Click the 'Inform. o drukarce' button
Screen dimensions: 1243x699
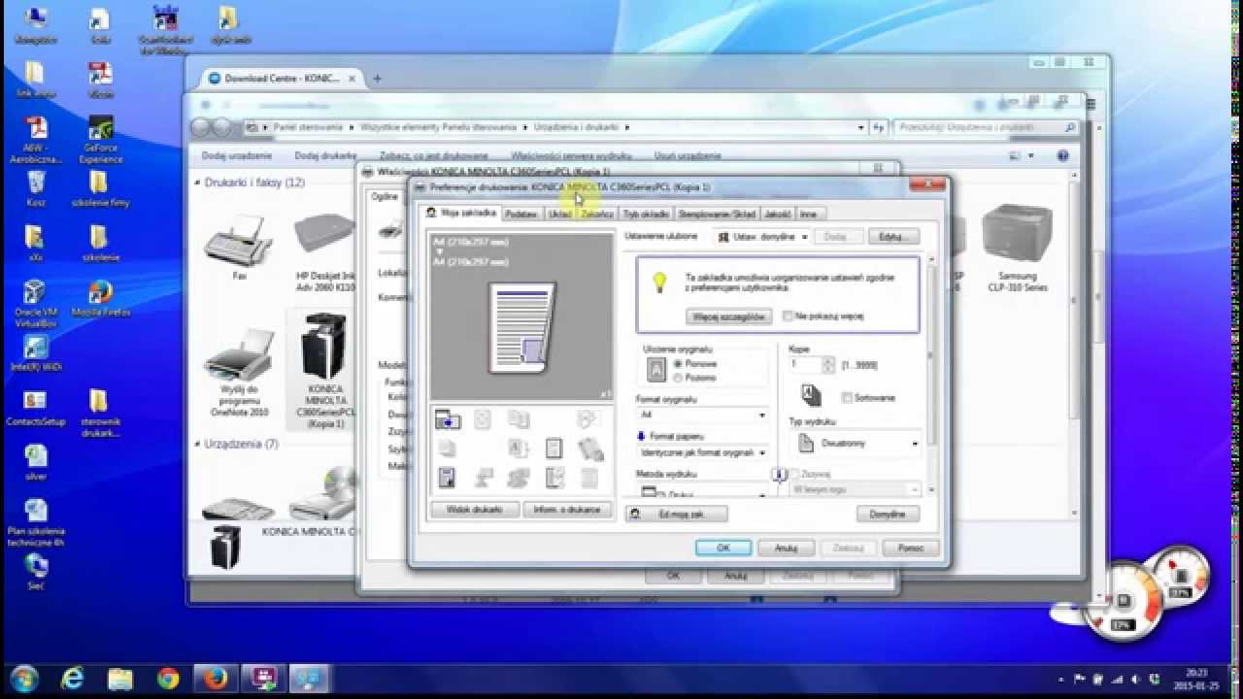(567, 509)
